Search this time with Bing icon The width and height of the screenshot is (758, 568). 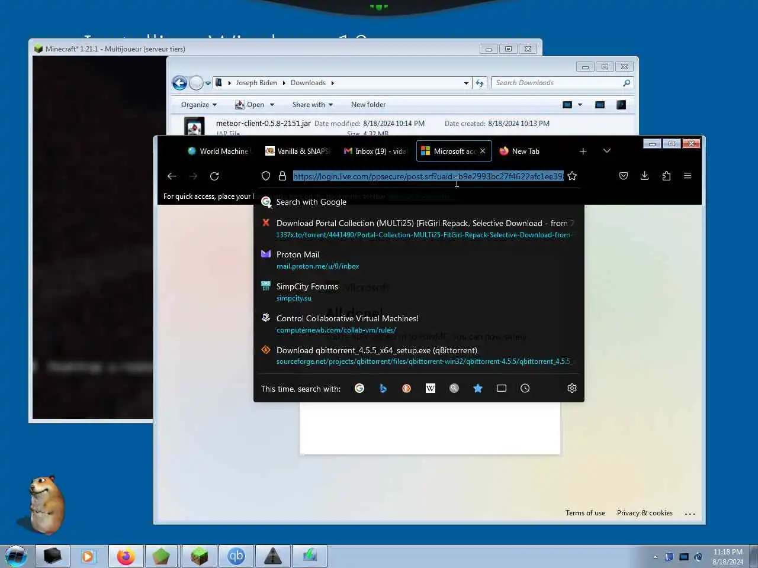383,388
